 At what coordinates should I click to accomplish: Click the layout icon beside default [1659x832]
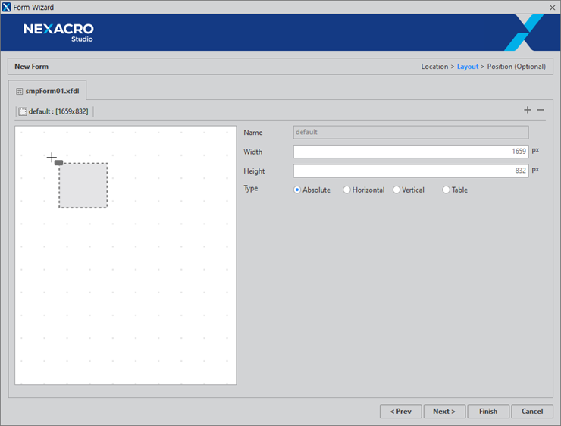[23, 111]
